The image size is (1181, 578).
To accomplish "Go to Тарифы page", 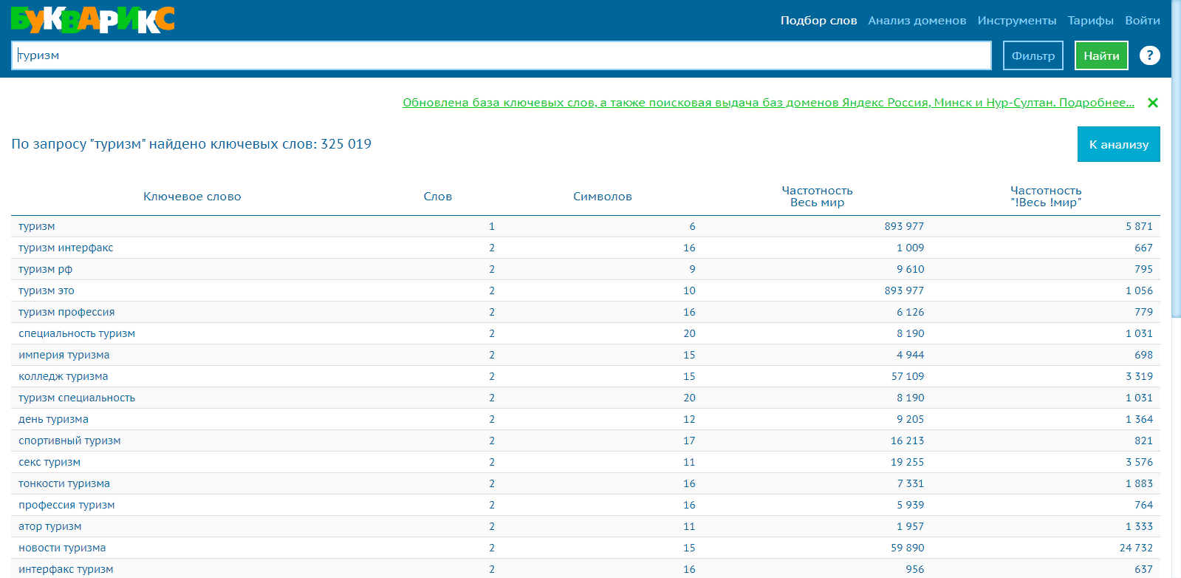I will tap(1090, 21).
